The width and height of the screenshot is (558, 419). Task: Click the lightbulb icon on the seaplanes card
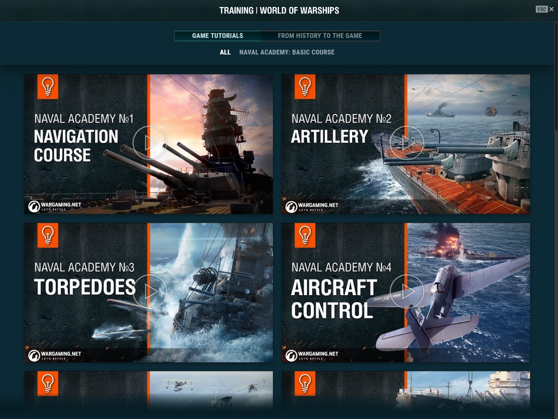tap(48, 384)
